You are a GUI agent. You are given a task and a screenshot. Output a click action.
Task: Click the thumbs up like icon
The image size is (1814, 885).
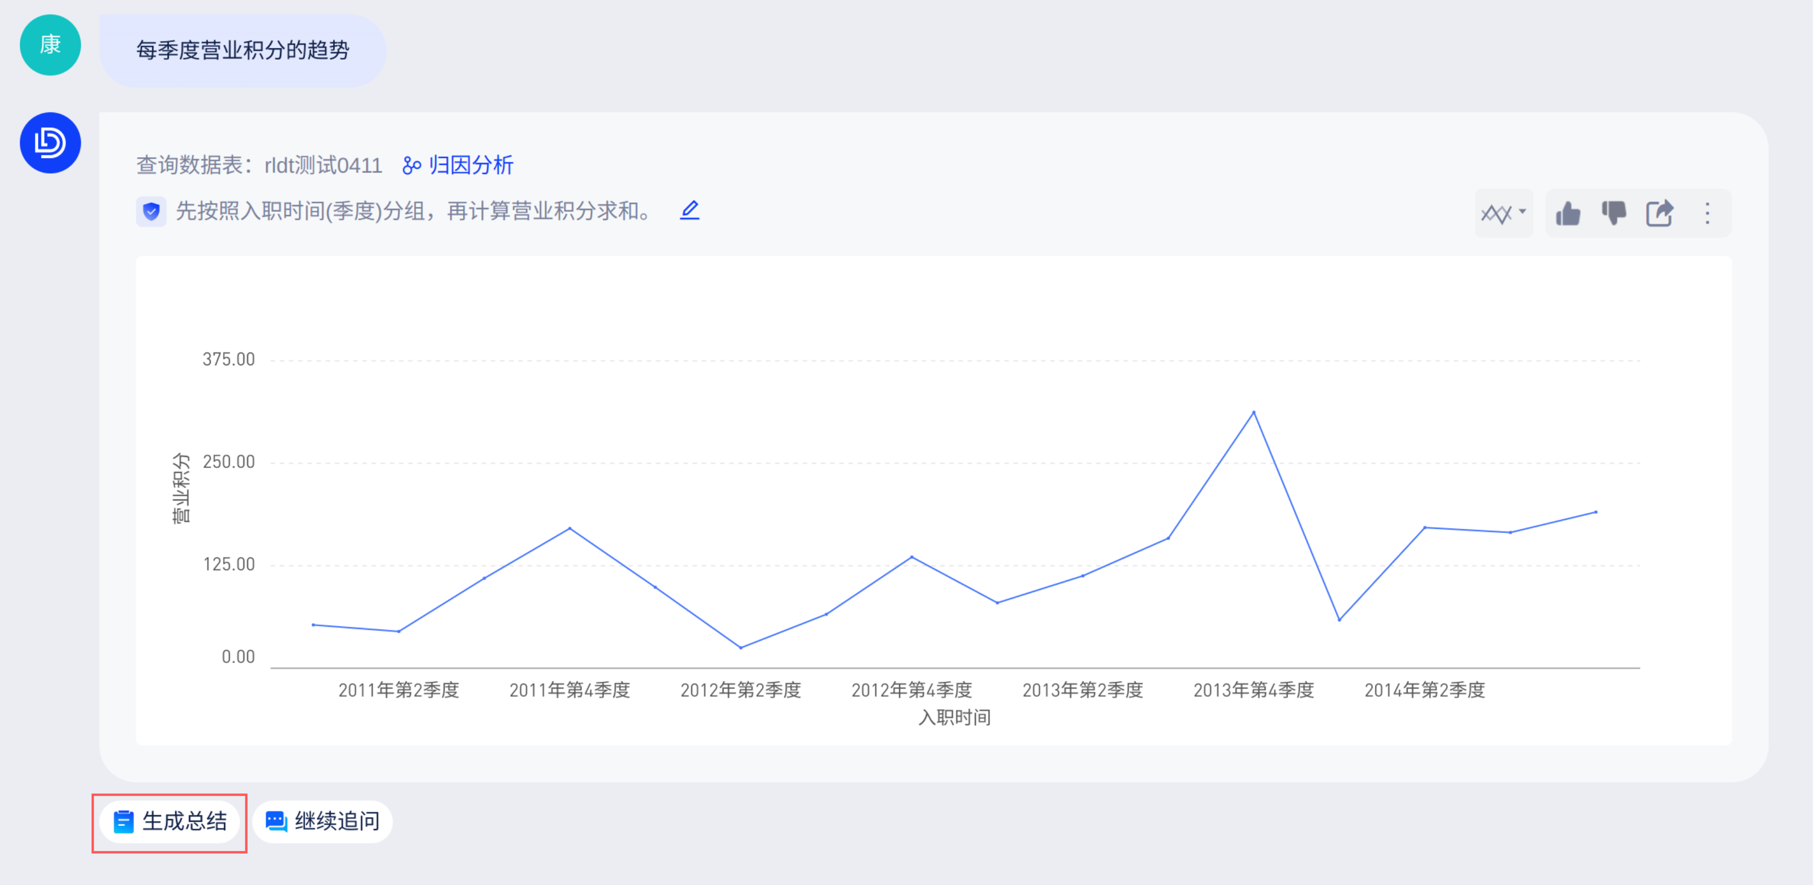coord(1568,214)
